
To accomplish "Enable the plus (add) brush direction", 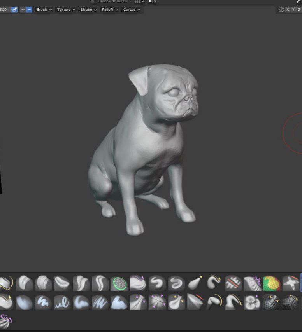I will point(23,10).
